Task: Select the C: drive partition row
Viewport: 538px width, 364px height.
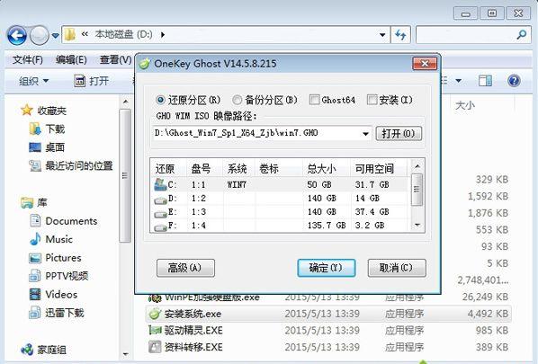Action: [281, 184]
